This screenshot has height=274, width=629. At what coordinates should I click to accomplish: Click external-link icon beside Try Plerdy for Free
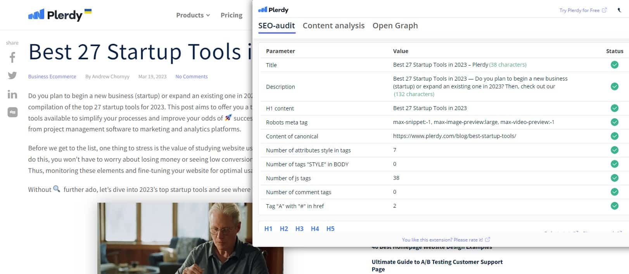click(604, 10)
